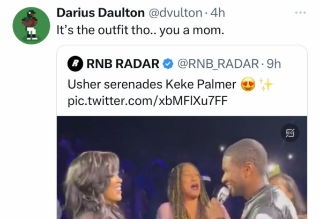Screen dimensions: 319x219
Task: Open the three-dot more options menu
Action: [x=300, y=13]
